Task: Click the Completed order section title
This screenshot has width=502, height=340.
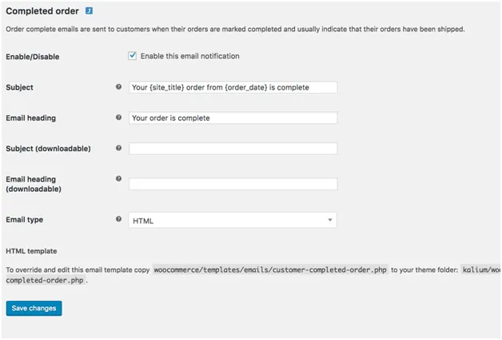Action: click(x=42, y=11)
